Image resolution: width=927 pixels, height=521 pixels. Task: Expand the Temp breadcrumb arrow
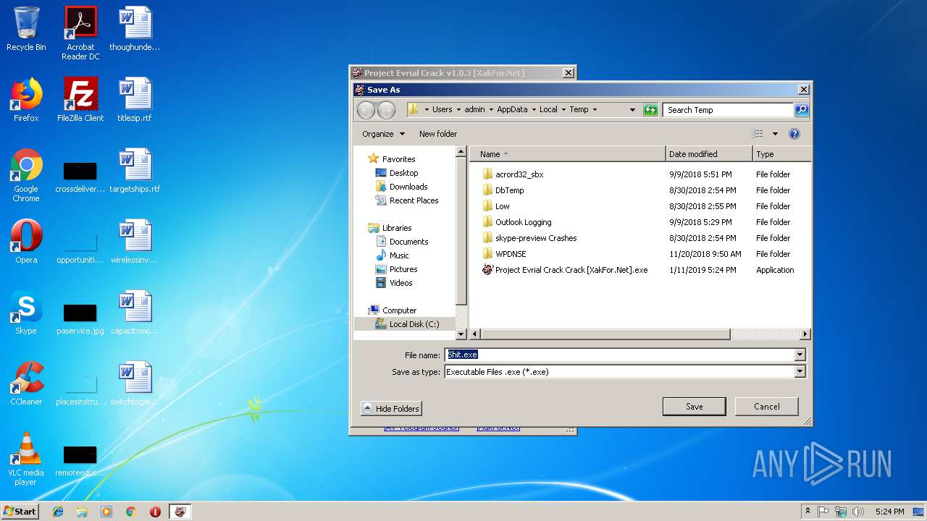(x=595, y=110)
